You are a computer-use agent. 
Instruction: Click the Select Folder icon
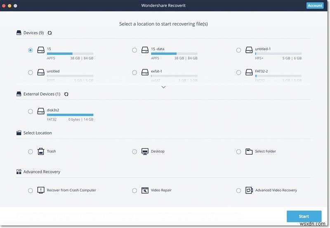click(249, 151)
